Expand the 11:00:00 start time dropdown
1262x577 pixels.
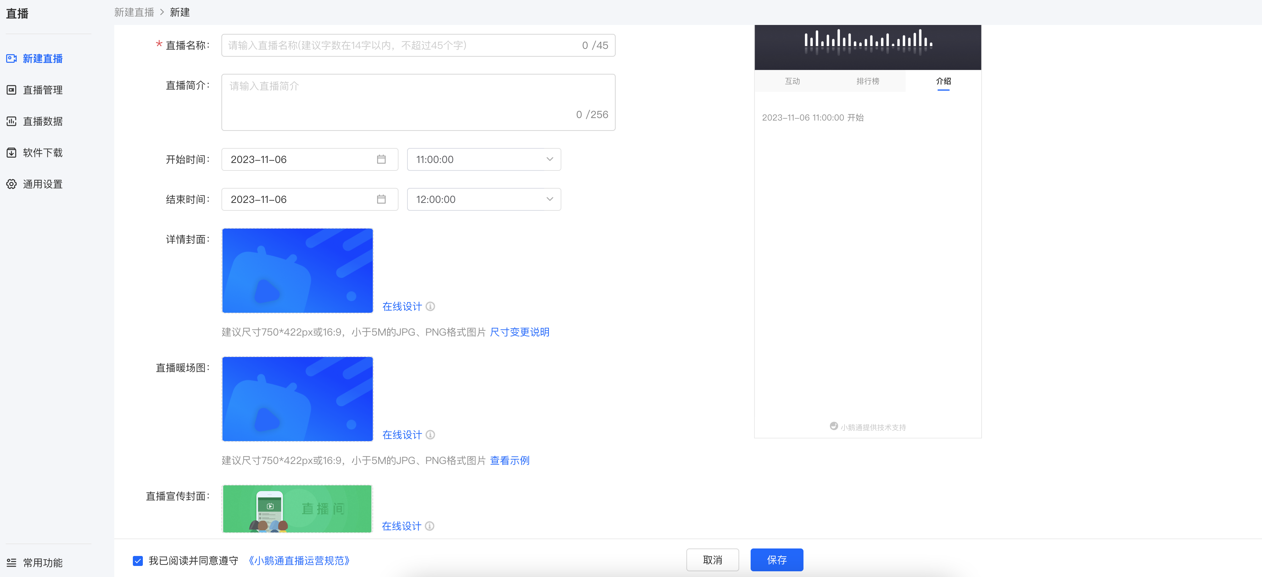click(x=484, y=159)
